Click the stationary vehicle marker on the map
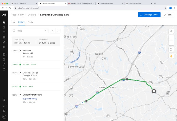Screen dimensions: 177x121 point(154,91)
